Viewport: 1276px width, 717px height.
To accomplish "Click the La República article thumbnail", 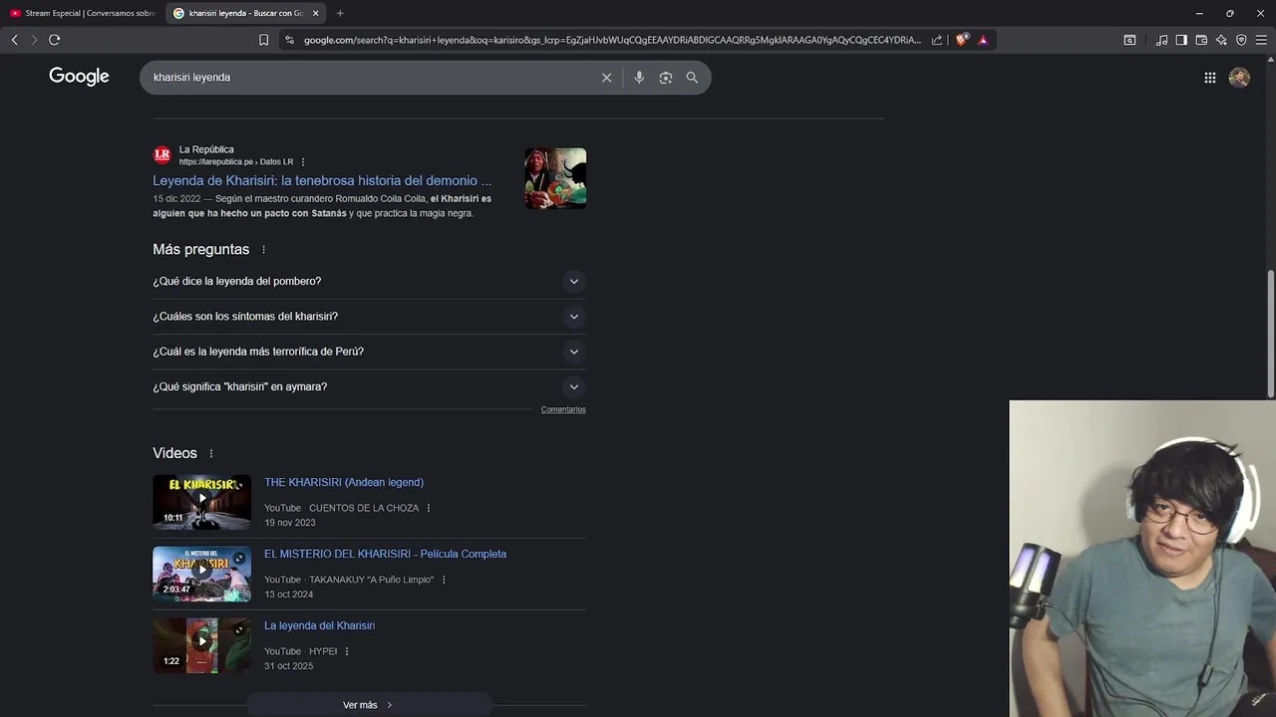I will coord(555,178).
